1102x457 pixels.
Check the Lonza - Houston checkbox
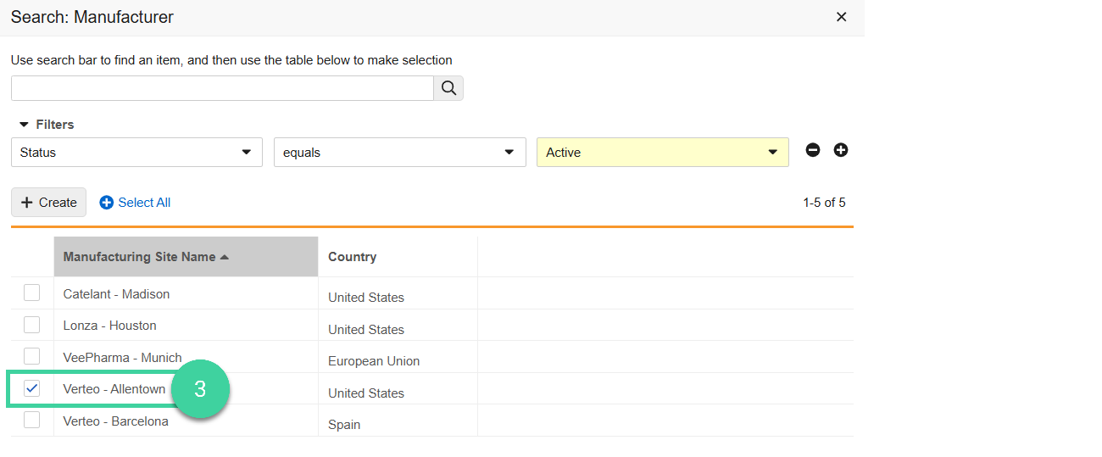[31, 324]
